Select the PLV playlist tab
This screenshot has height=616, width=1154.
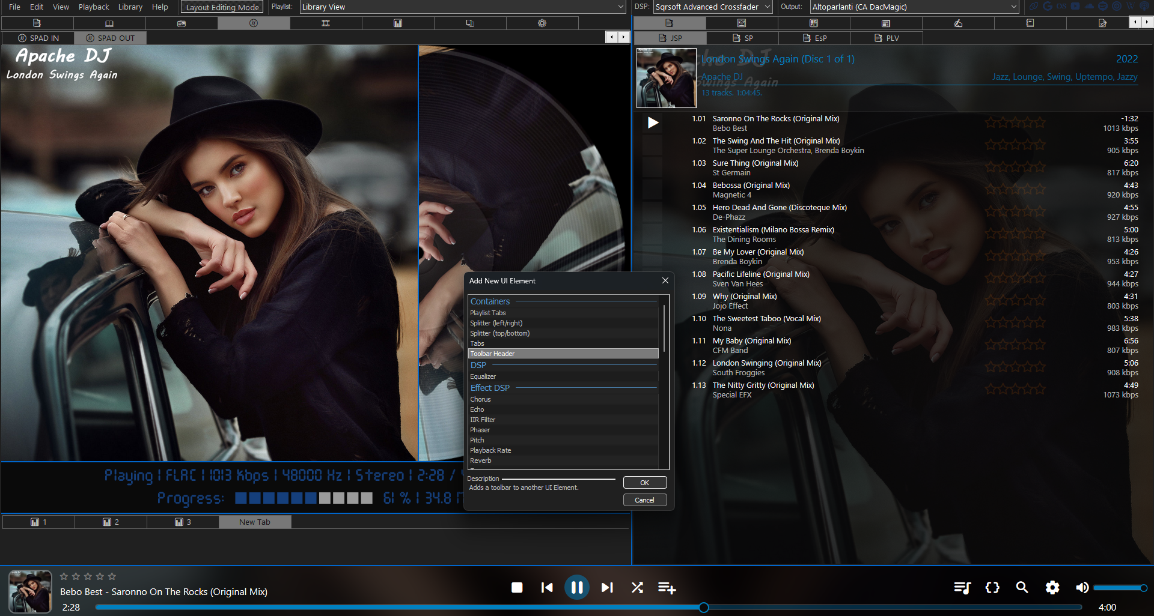click(887, 38)
